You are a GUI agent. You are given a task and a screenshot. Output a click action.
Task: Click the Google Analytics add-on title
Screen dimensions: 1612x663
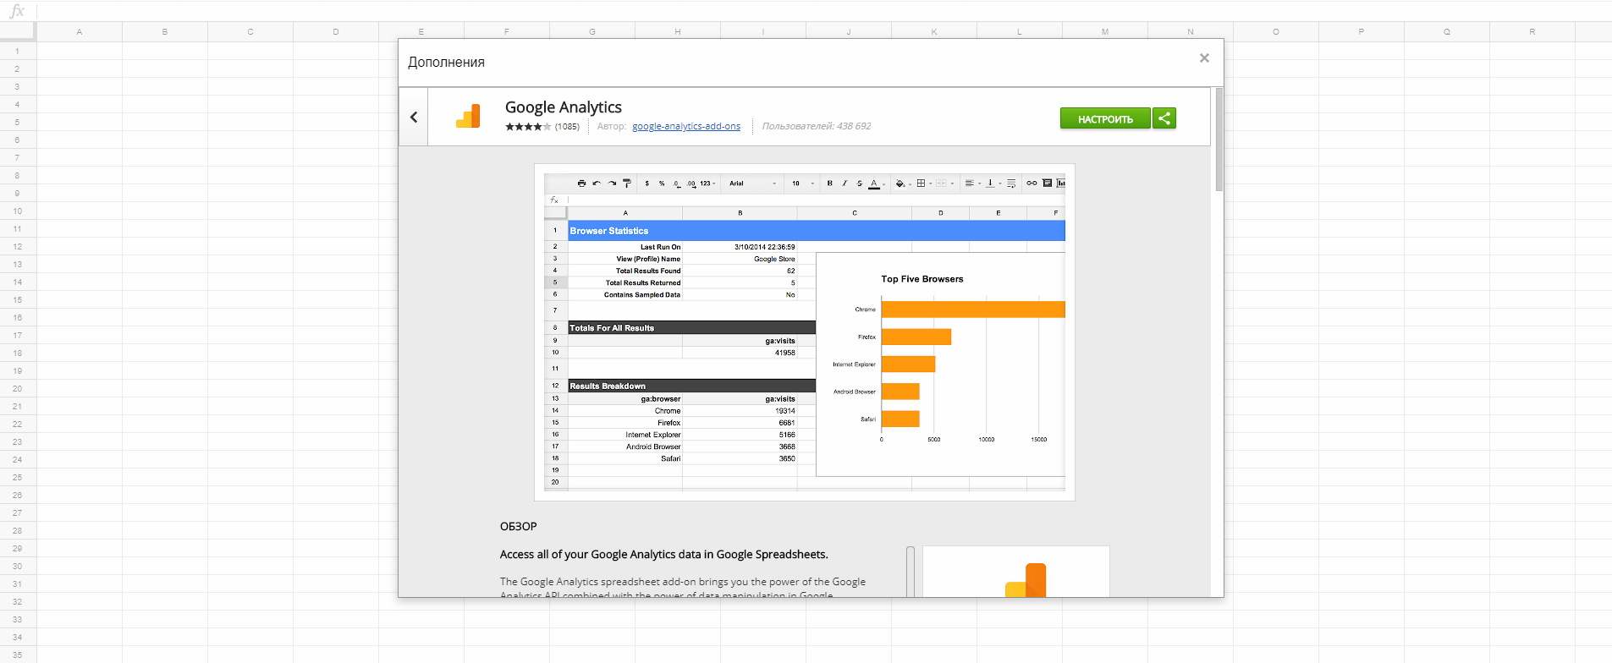pyautogui.click(x=564, y=107)
